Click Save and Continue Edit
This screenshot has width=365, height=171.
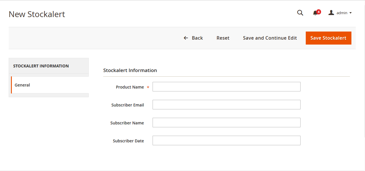pos(270,38)
